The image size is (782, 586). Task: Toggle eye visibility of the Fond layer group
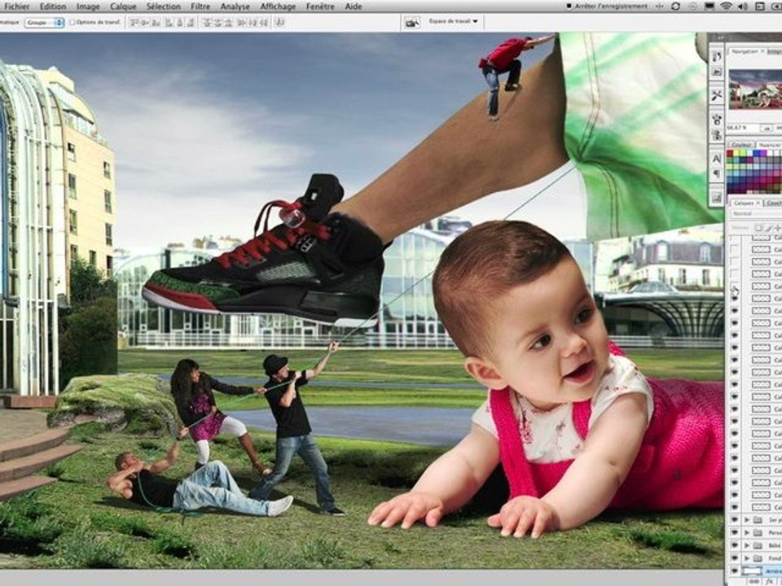(x=735, y=558)
